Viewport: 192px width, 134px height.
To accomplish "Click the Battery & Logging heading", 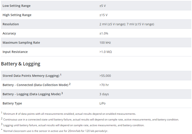I will pyautogui.click(x=20, y=64).
